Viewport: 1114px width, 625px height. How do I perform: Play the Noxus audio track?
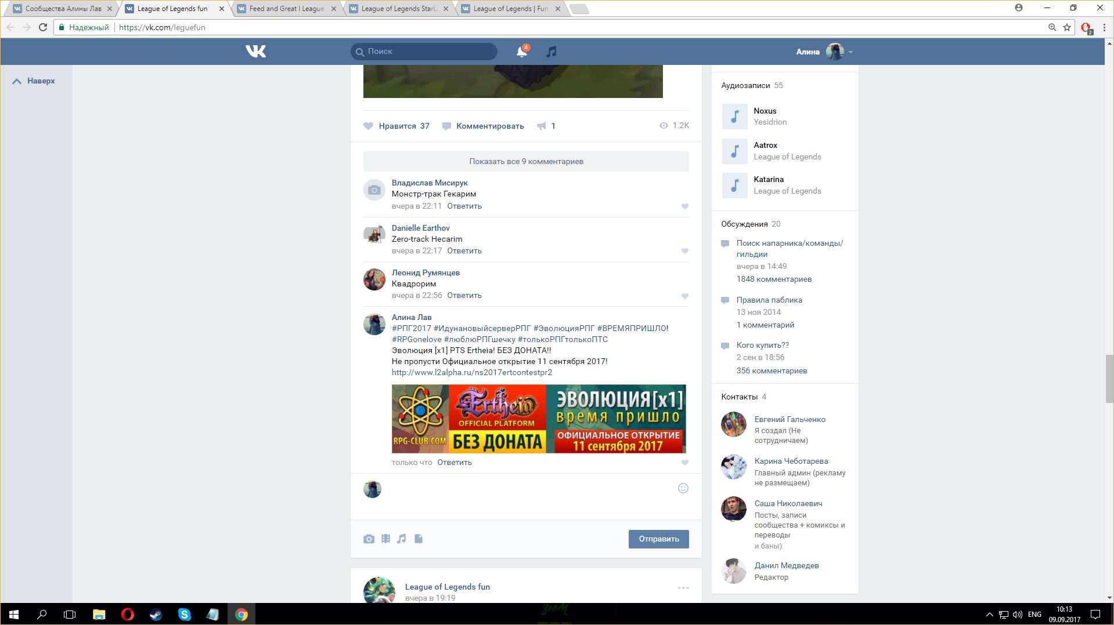(x=734, y=117)
